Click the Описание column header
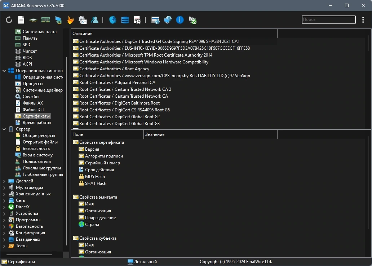The height and width of the screenshot is (266, 372). 174,34
